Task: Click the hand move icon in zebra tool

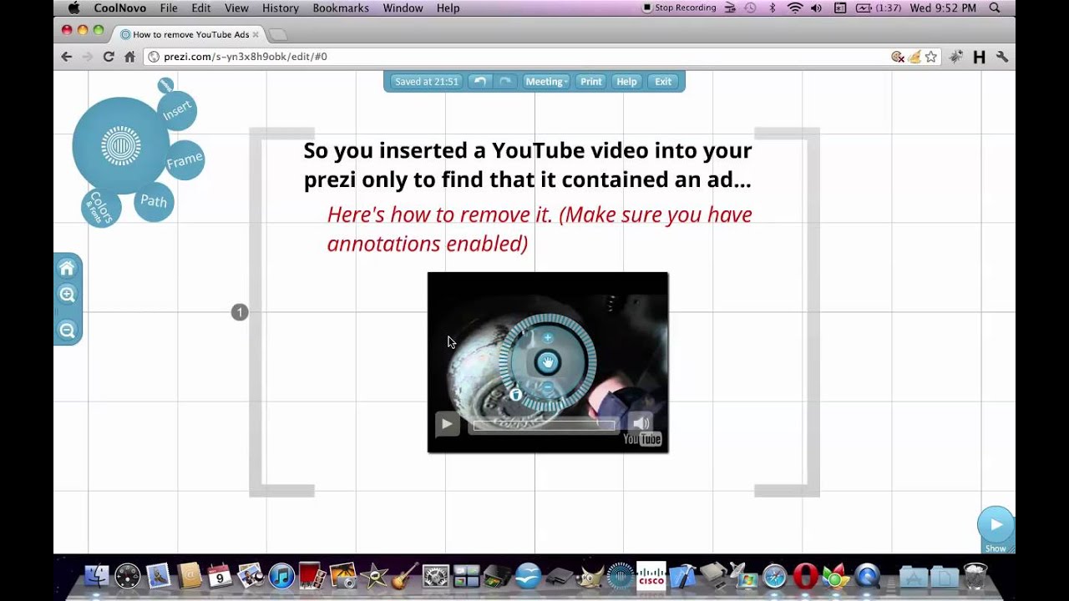Action: tap(548, 362)
